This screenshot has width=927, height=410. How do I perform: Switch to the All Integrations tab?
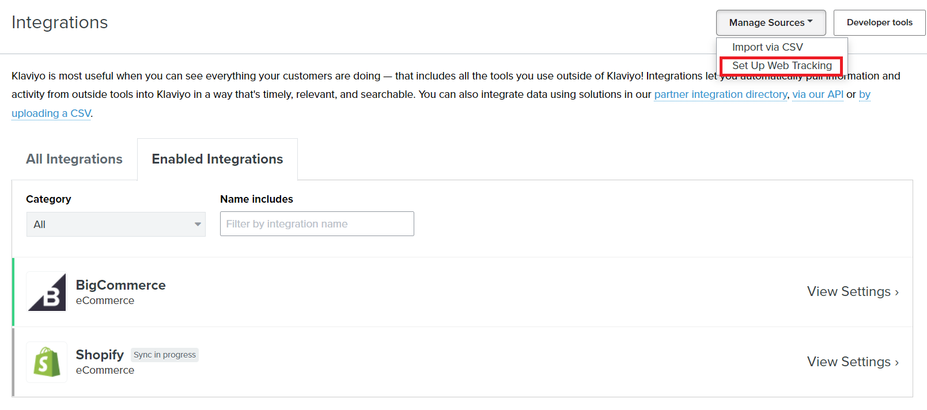[74, 159]
